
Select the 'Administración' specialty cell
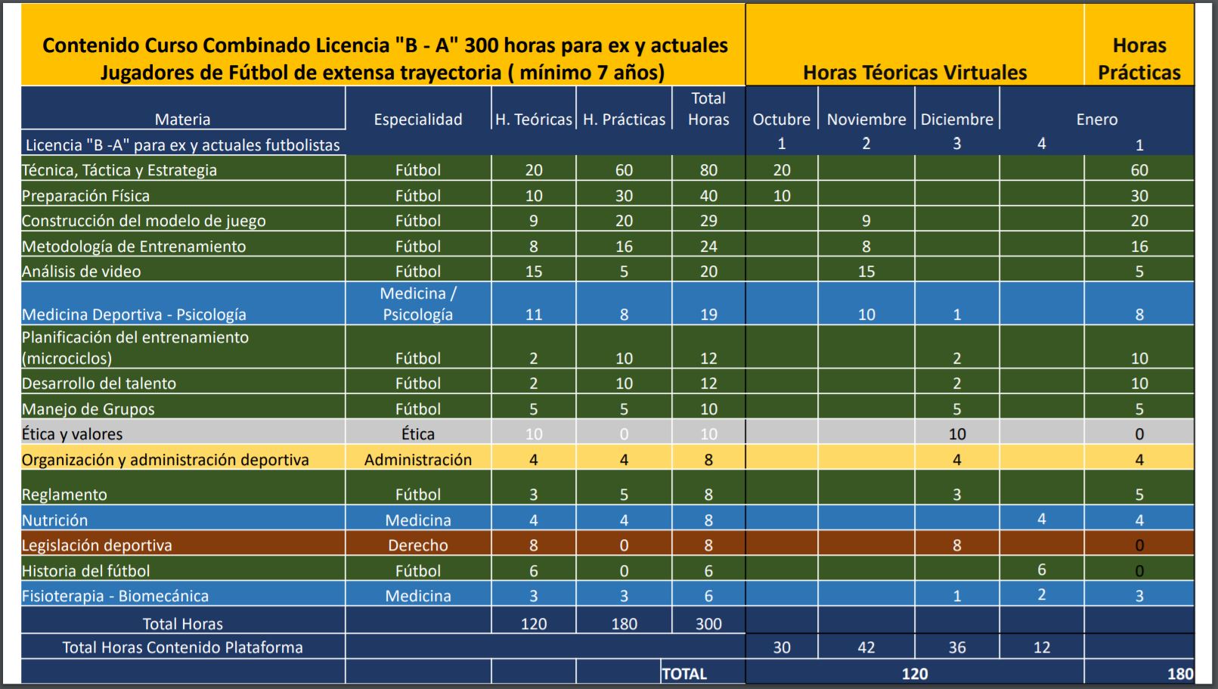tap(418, 458)
